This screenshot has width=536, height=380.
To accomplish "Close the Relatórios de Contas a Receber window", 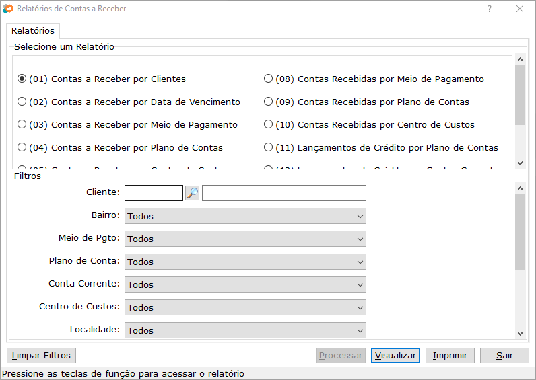I will pos(520,9).
